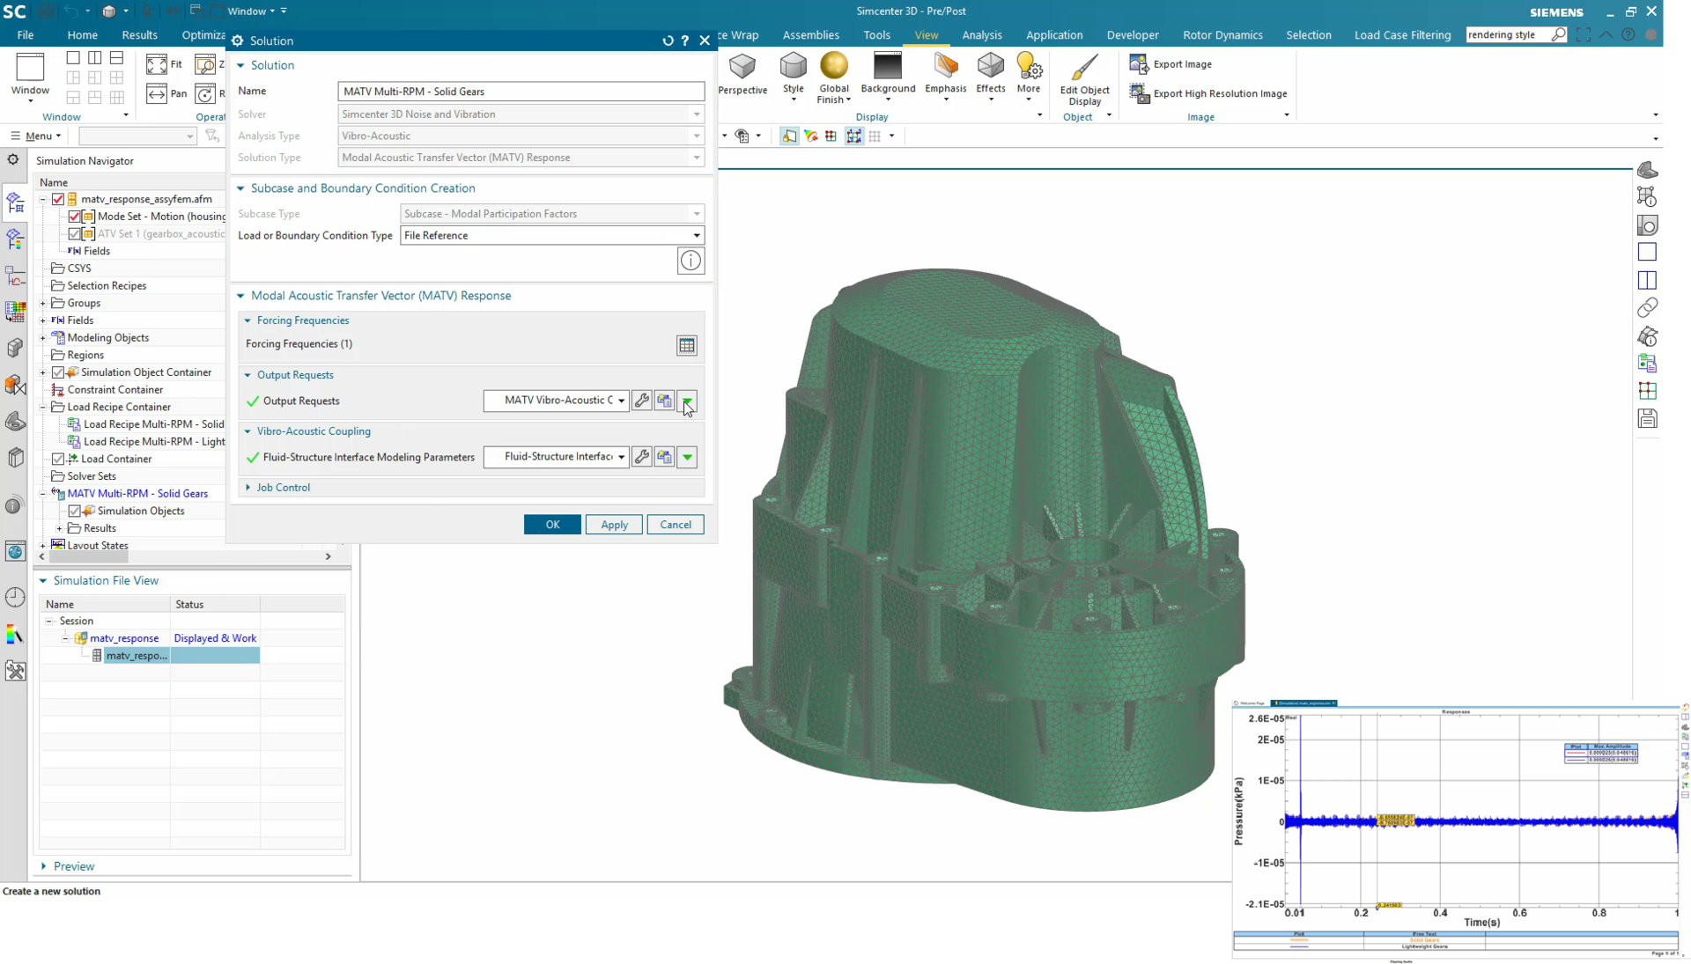Uncheck the matv_response_assyfem.afm checkbox
Screen dimensions: 1691x964
(x=59, y=199)
